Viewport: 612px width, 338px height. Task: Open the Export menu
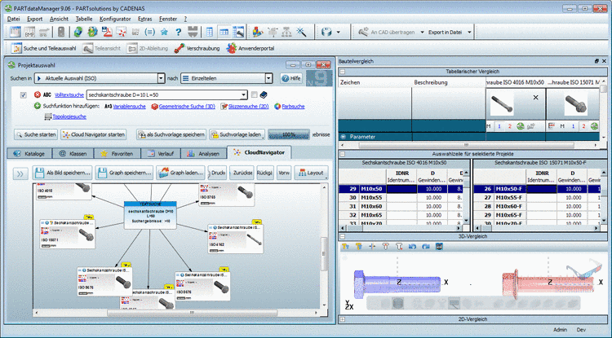[x=35, y=19]
